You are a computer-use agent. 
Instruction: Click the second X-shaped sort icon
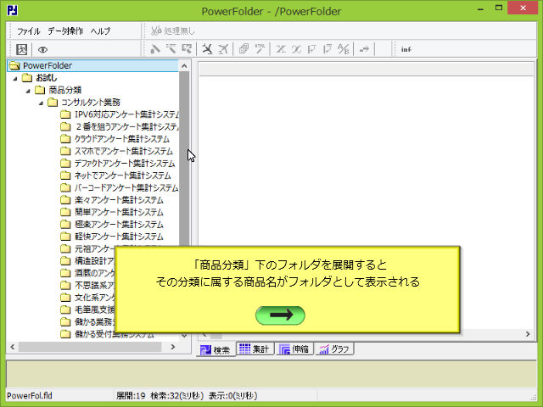[x=296, y=49]
